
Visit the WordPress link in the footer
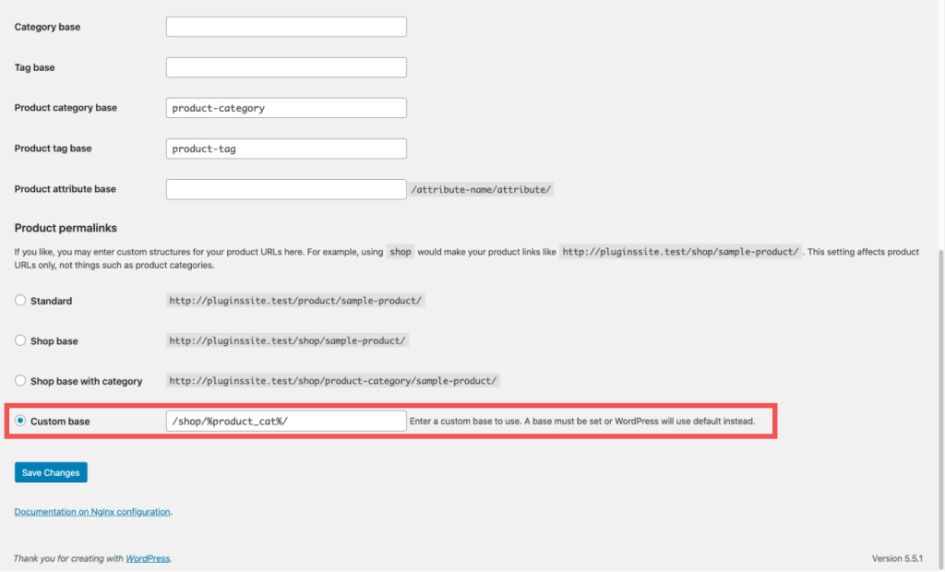point(148,557)
